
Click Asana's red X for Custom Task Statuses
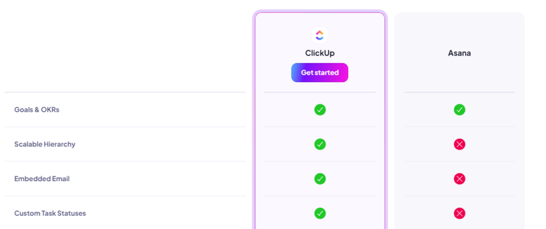[459, 214]
